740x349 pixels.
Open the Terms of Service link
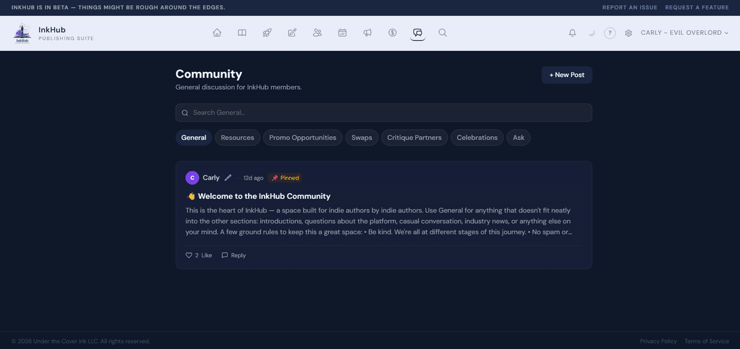click(707, 341)
